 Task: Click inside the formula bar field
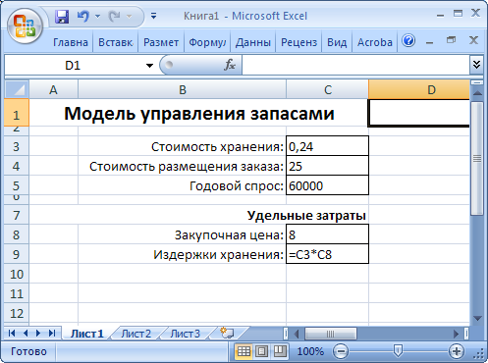(355, 65)
